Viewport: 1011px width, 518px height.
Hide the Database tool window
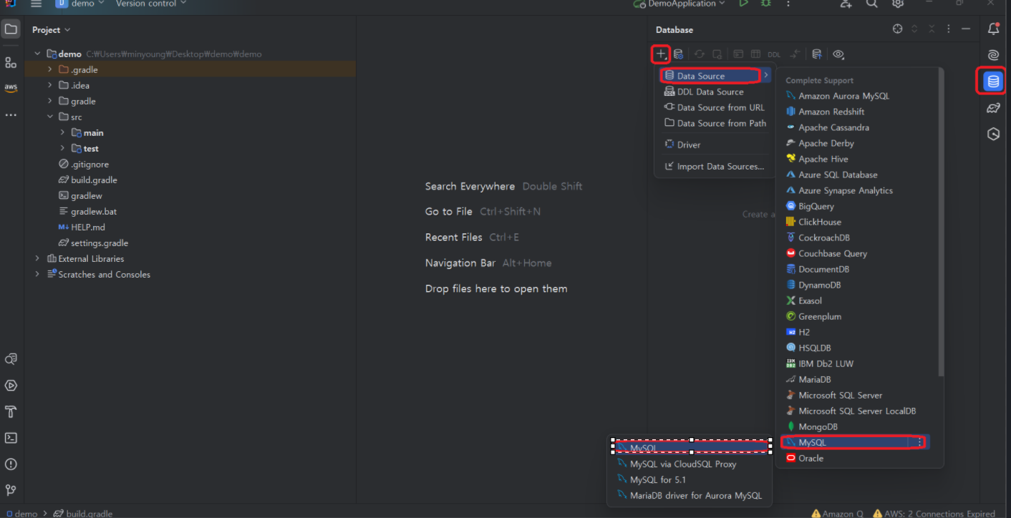(966, 29)
